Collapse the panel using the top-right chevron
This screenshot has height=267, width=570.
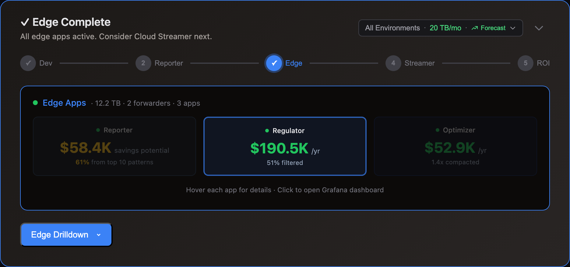(x=539, y=28)
